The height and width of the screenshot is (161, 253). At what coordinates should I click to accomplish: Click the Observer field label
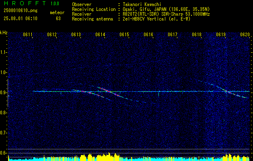[x=82, y=5]
